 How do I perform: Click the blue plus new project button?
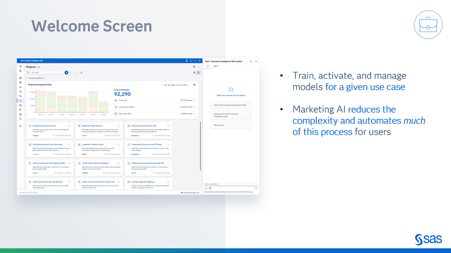coord(66,72)
